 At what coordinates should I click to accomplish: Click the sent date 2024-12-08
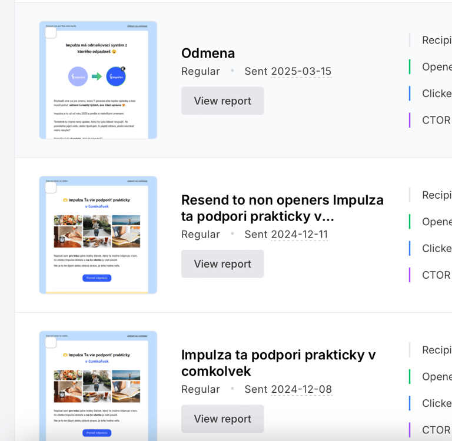click(301, 389)
